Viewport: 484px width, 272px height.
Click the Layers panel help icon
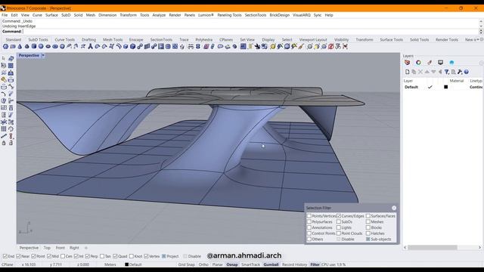coord(467,72)
